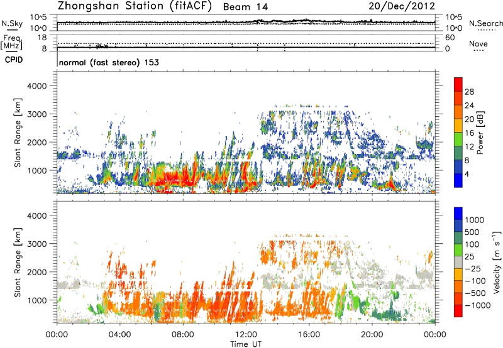This screenshot has height=348, width=503.
Task: Click the 'N.Search' legend label
Action: 485,23
